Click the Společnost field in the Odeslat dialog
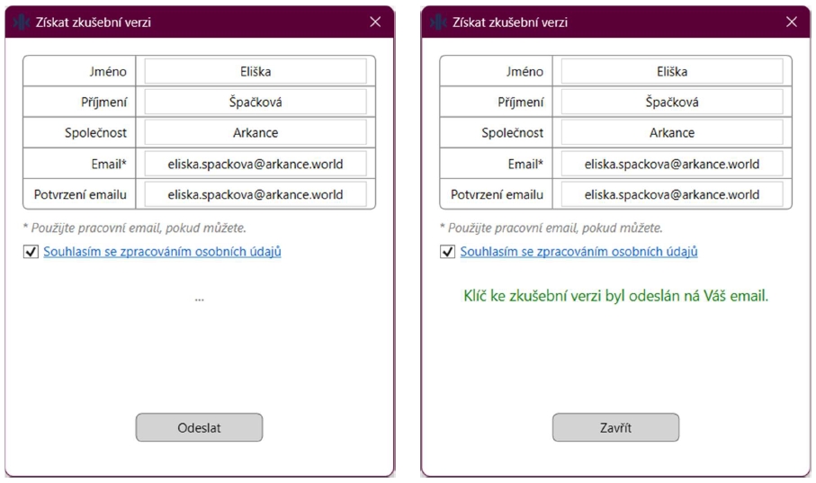 pos(256,132)
